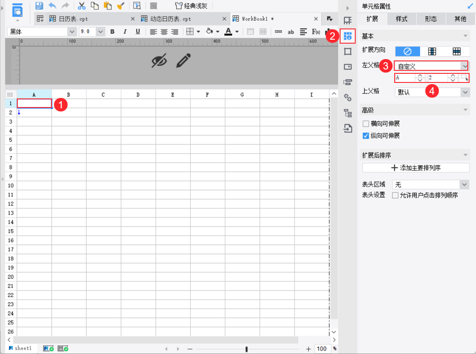The height and width of the screenshot is (354, 476).
Task: Paste from clipboard icon
Action: pos(107,6)
